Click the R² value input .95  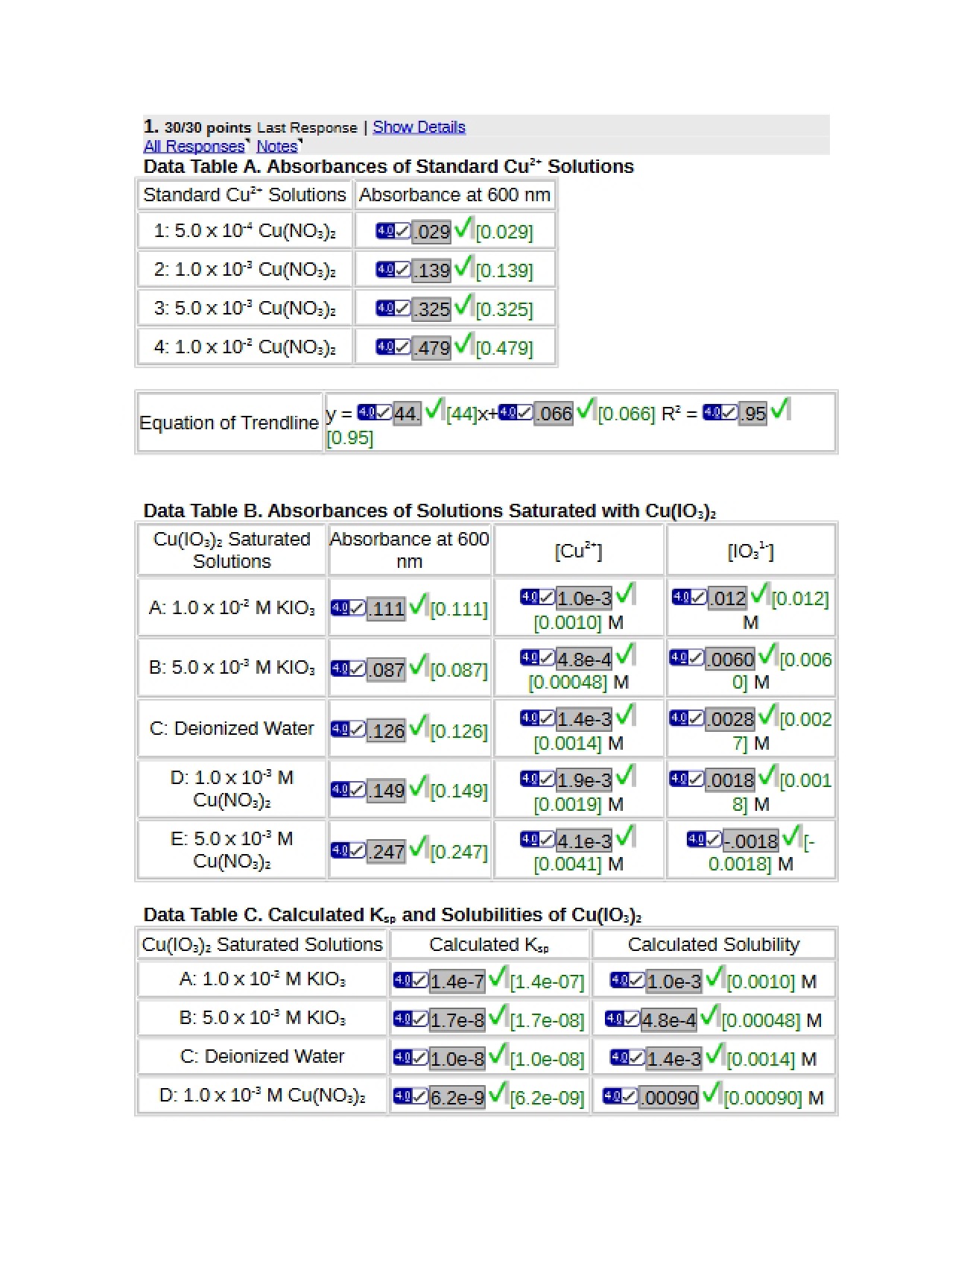point(752,413)
